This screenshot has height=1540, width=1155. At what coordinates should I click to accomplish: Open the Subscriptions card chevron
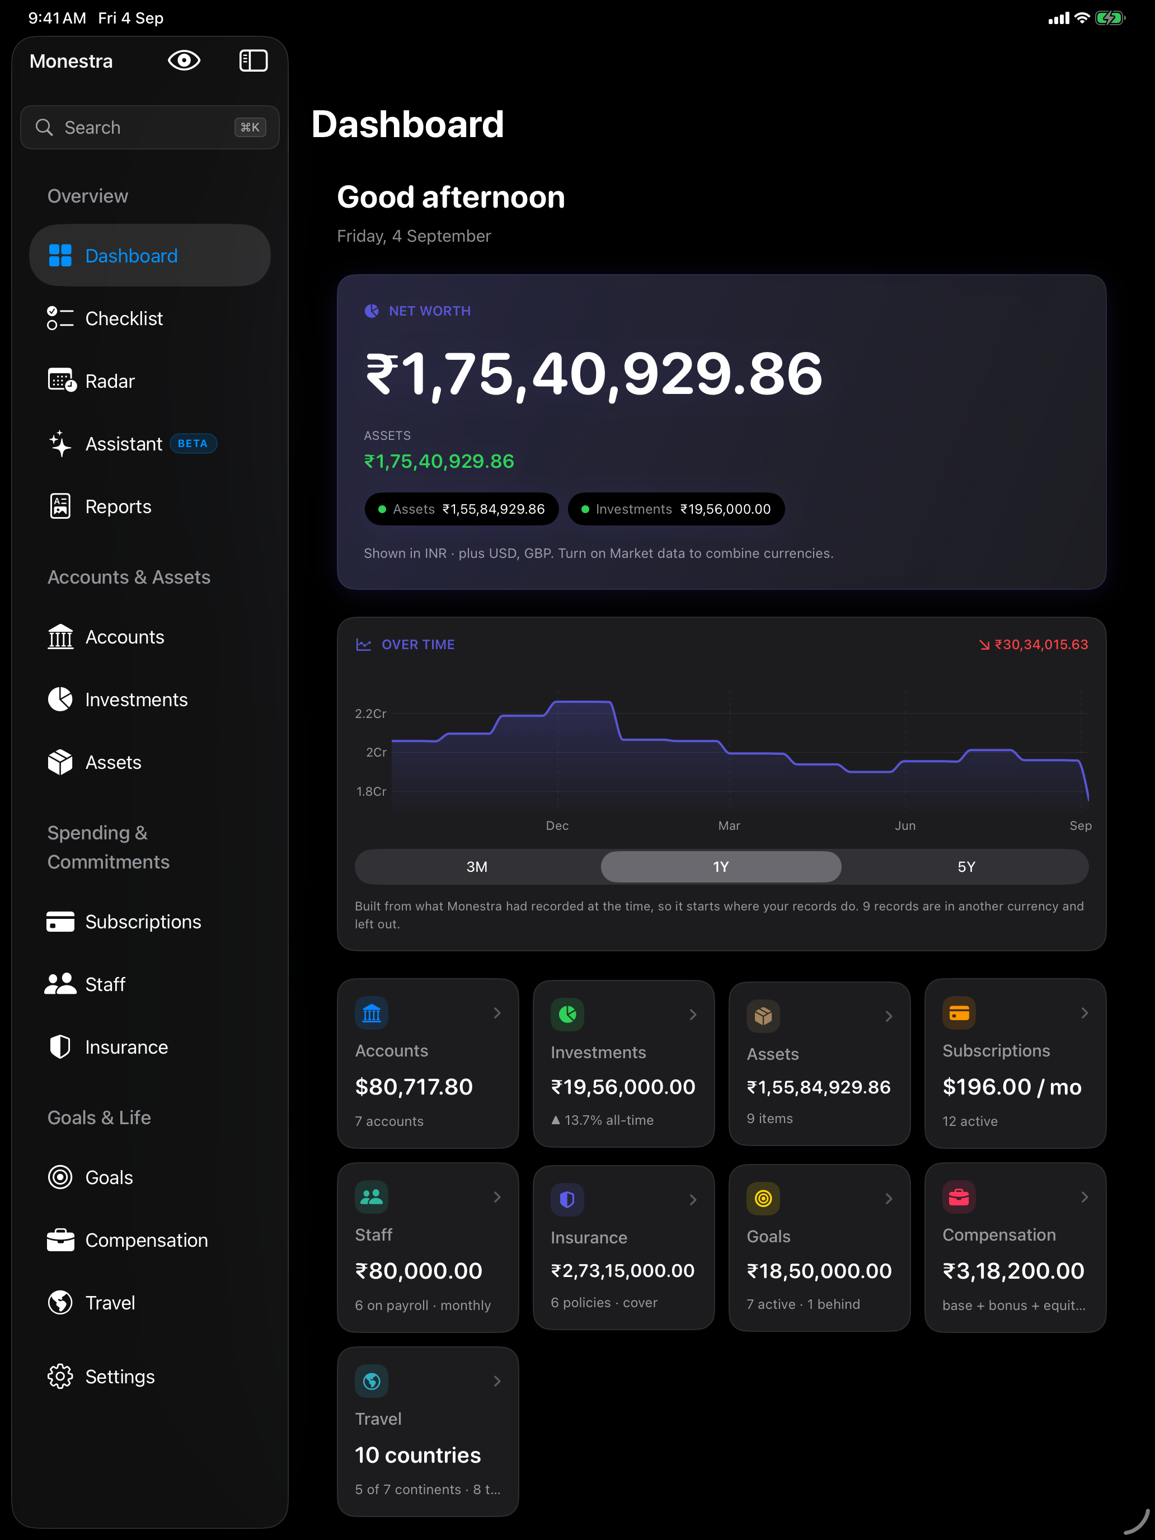point(1084,1013)
